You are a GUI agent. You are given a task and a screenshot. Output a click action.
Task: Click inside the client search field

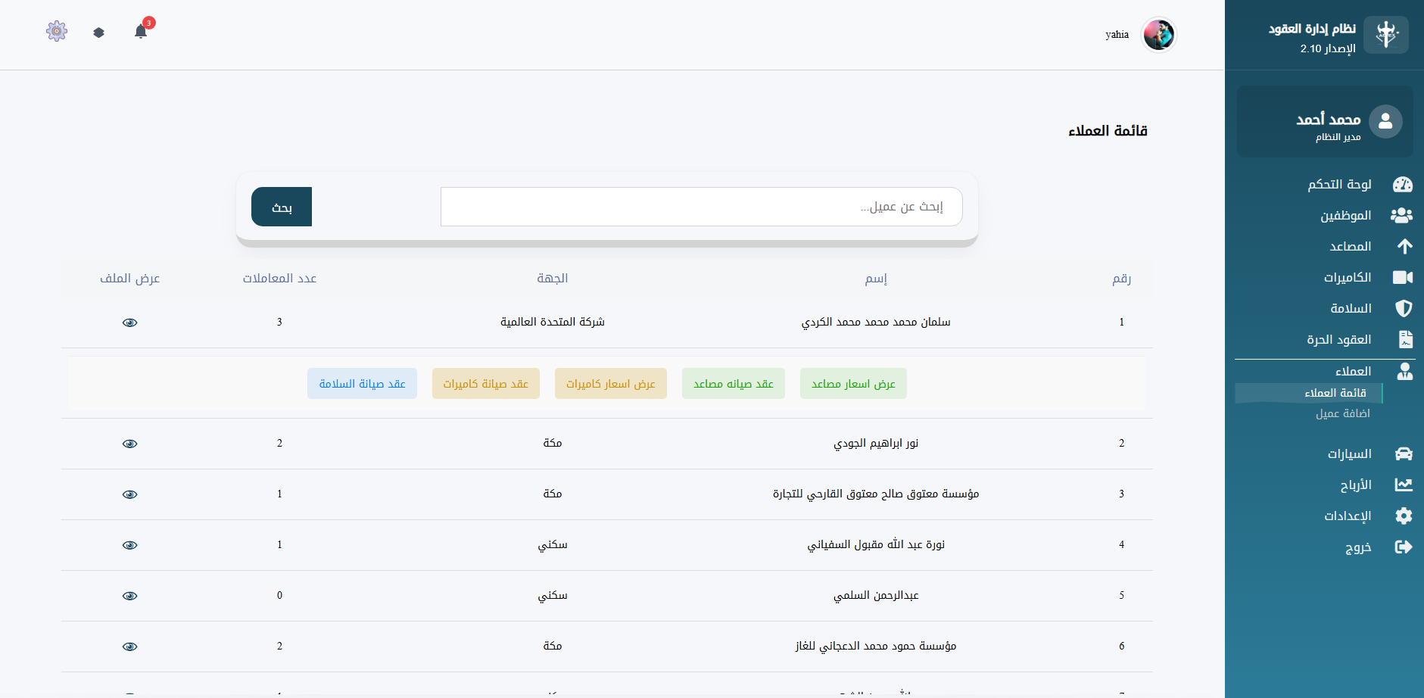(x=701, y=206)
